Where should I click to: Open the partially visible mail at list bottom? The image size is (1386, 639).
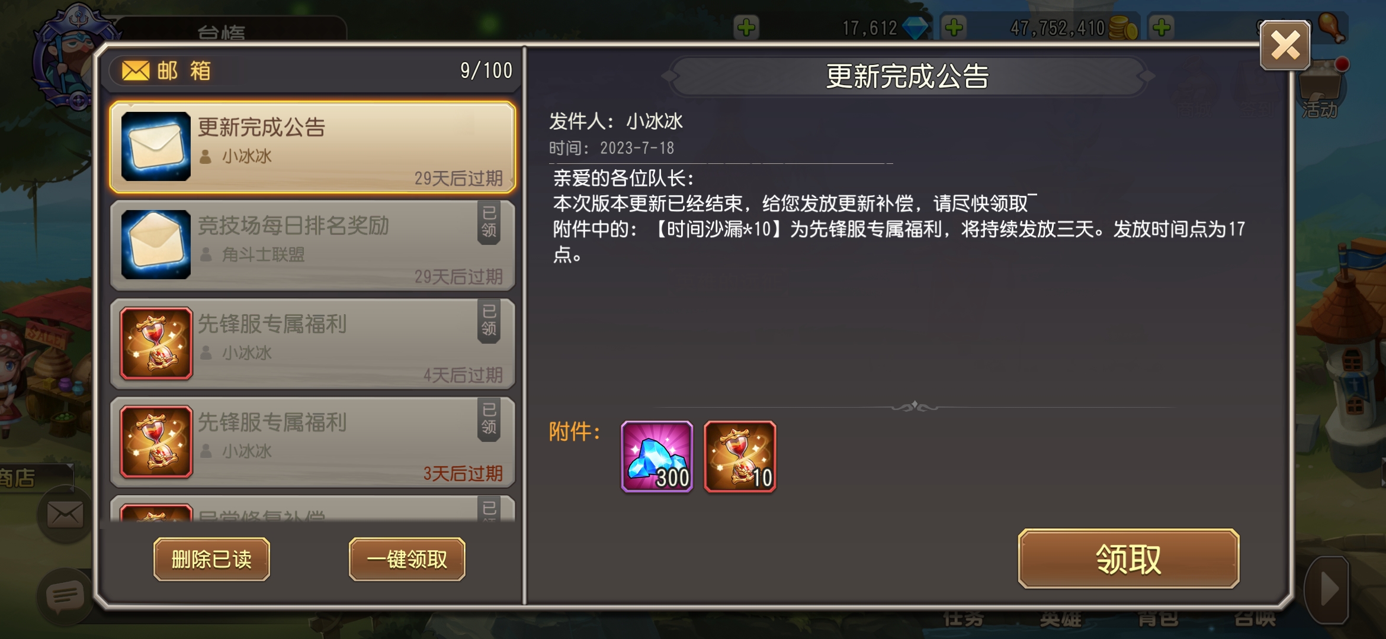(x=312, y=509)
